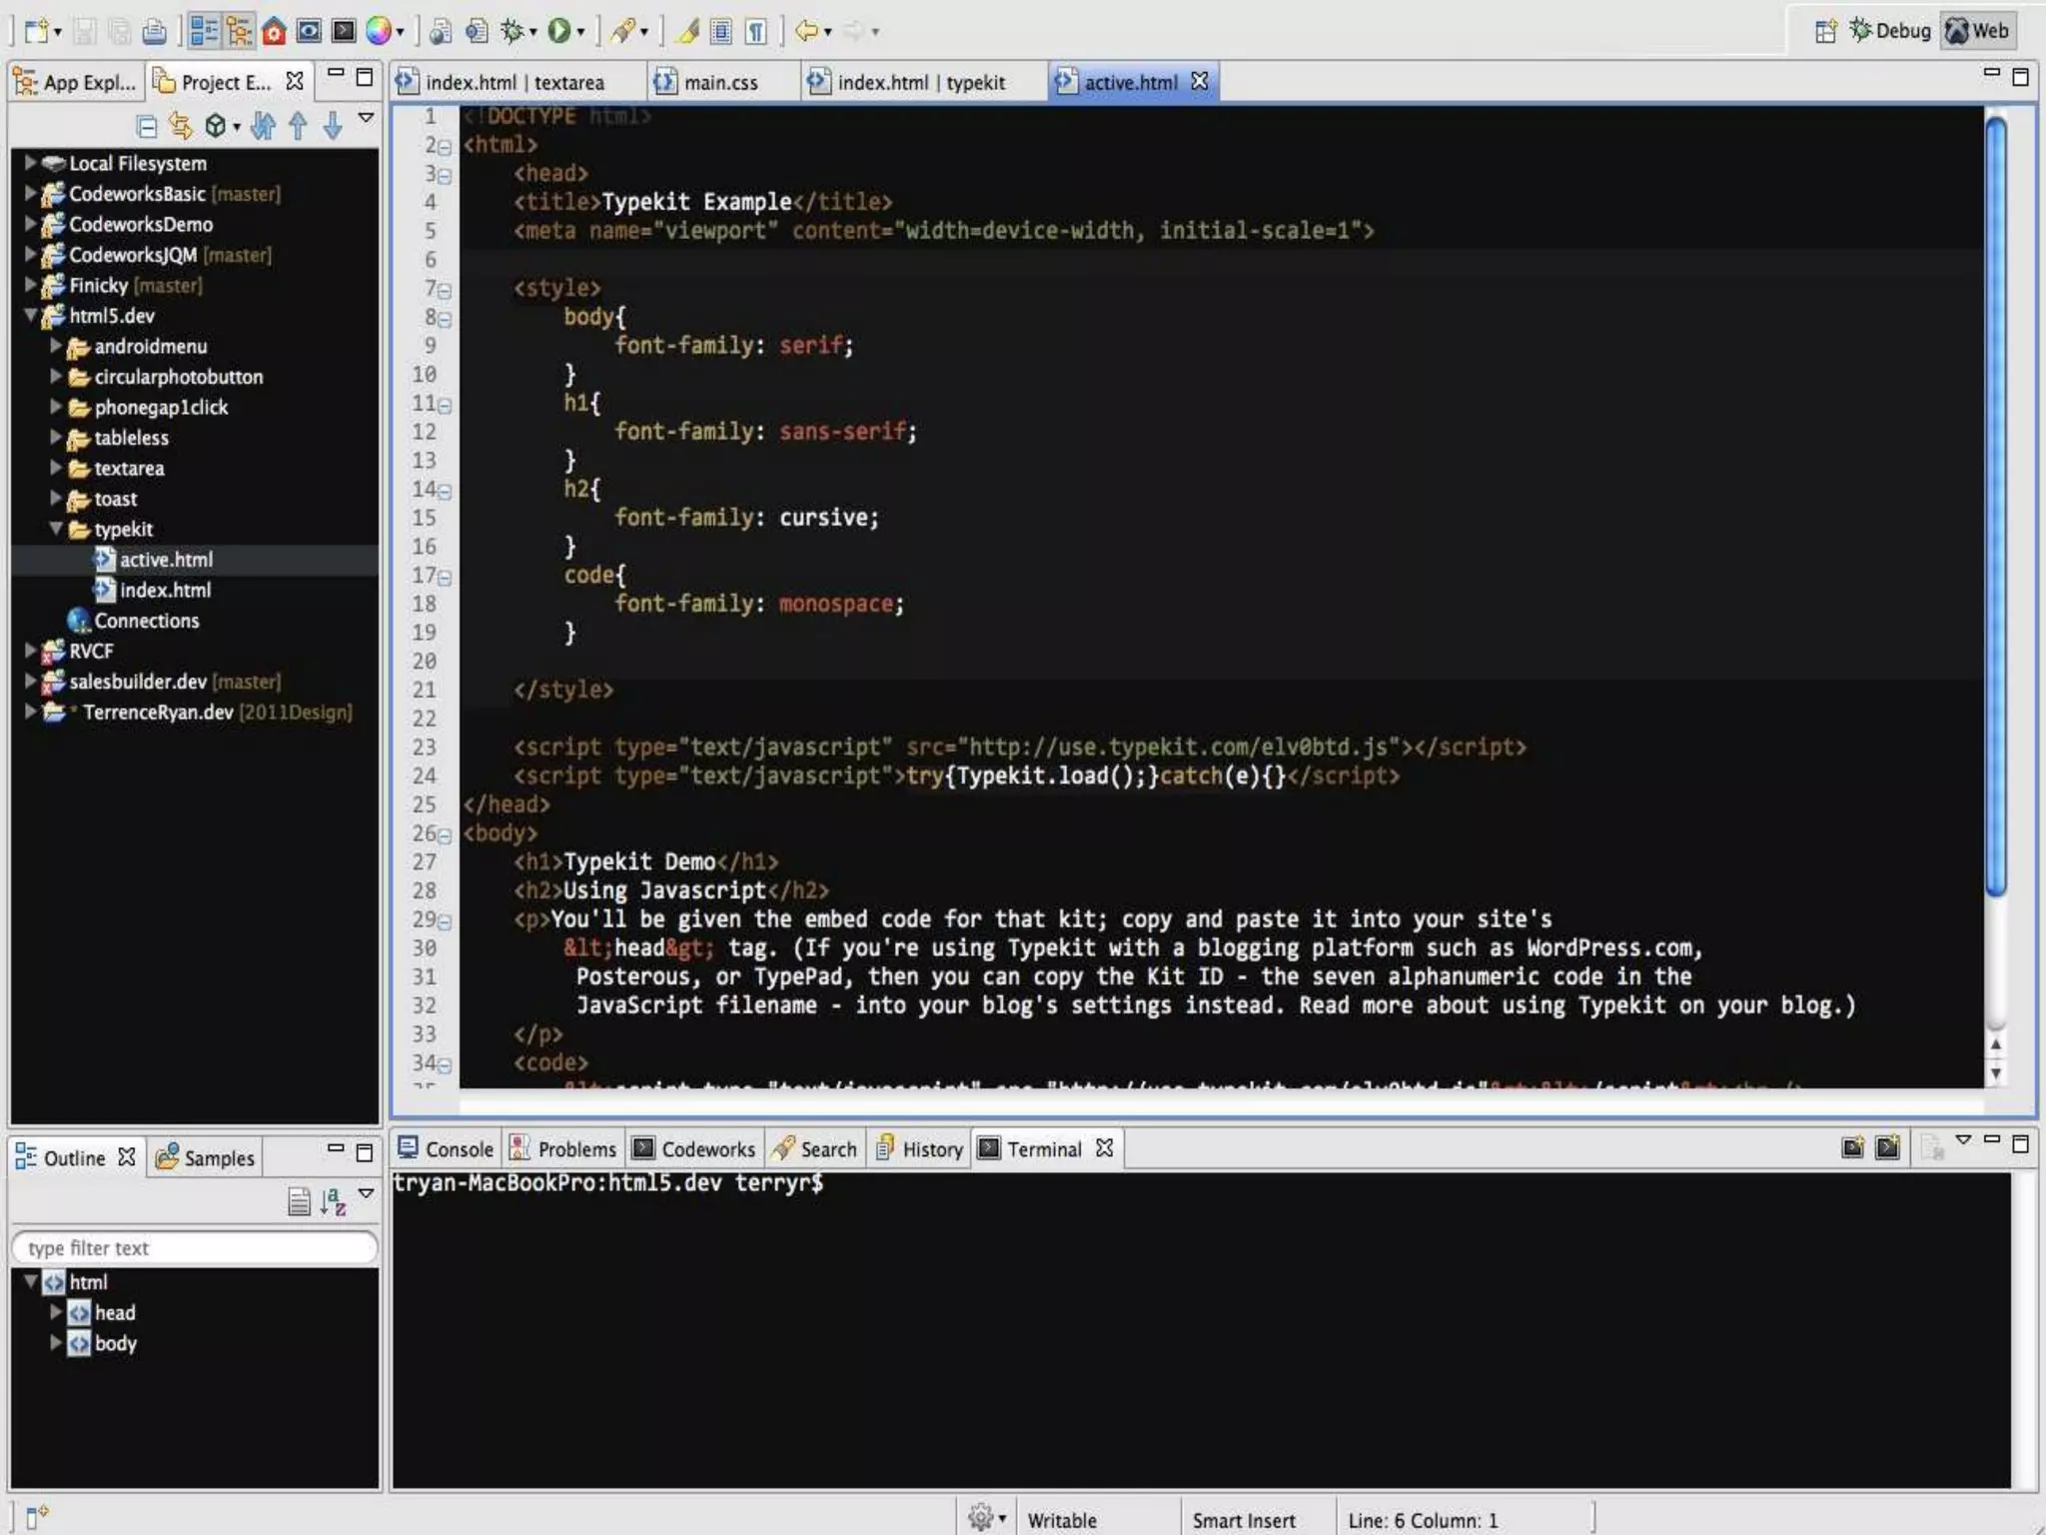This screenshot has height=1535, width=2046.
Task: Click the print icon in toolbar
Action: coord(154,32)
